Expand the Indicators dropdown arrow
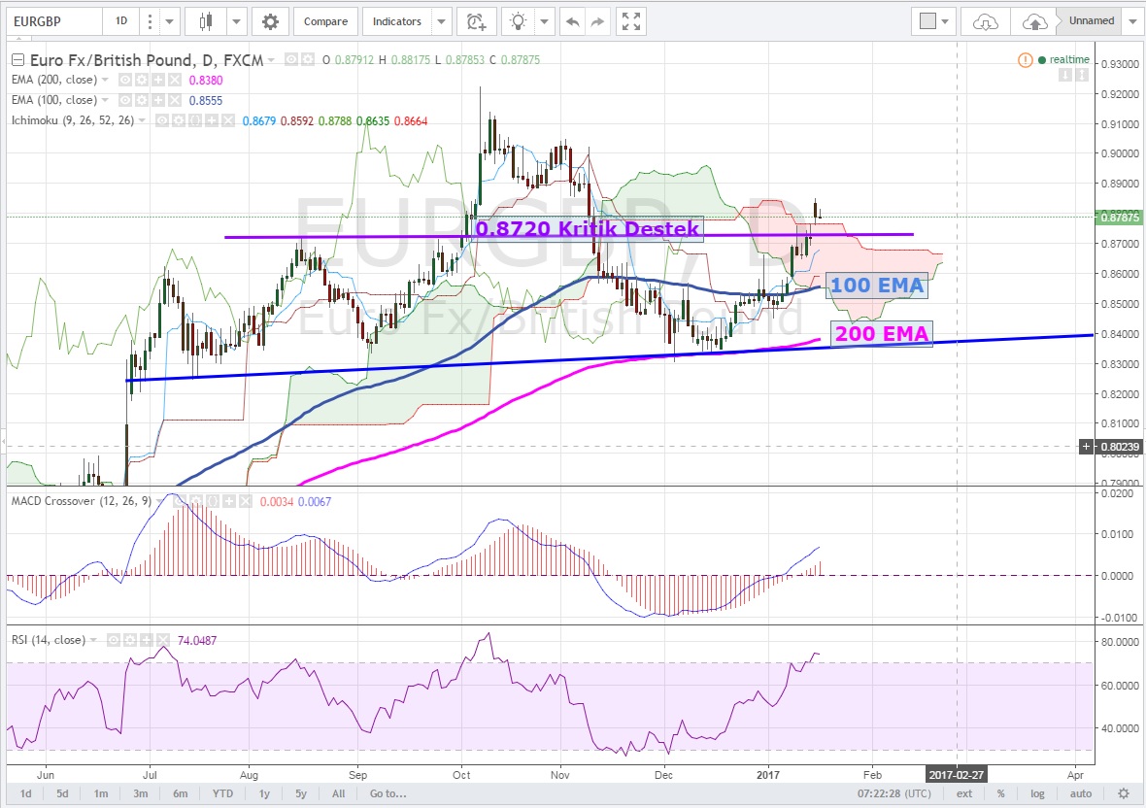 442,21
